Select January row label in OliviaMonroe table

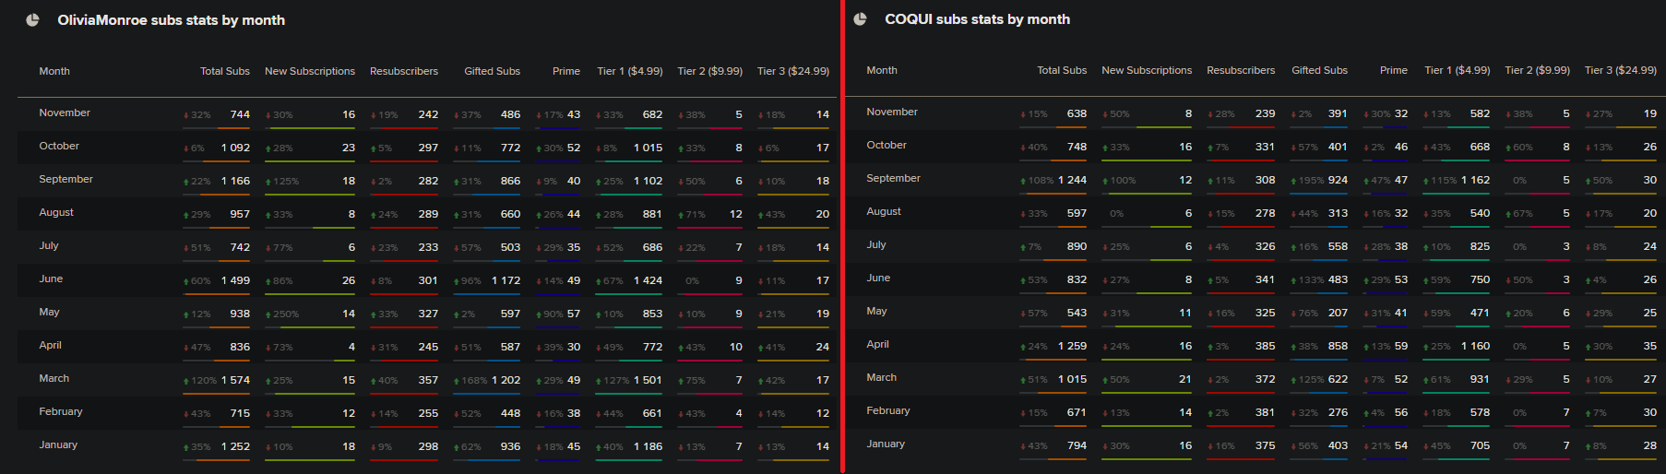click(58, 445)
